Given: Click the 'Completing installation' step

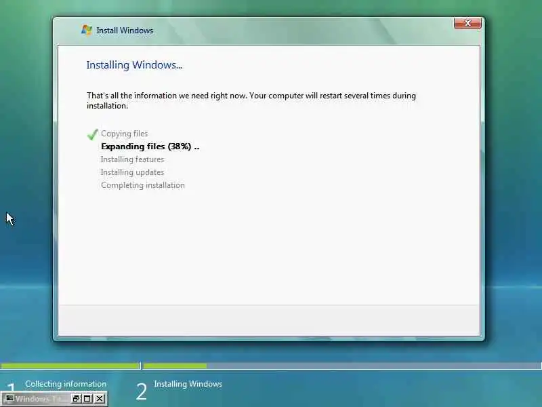Looking at the screenshot, I should [x=143, y=185].
